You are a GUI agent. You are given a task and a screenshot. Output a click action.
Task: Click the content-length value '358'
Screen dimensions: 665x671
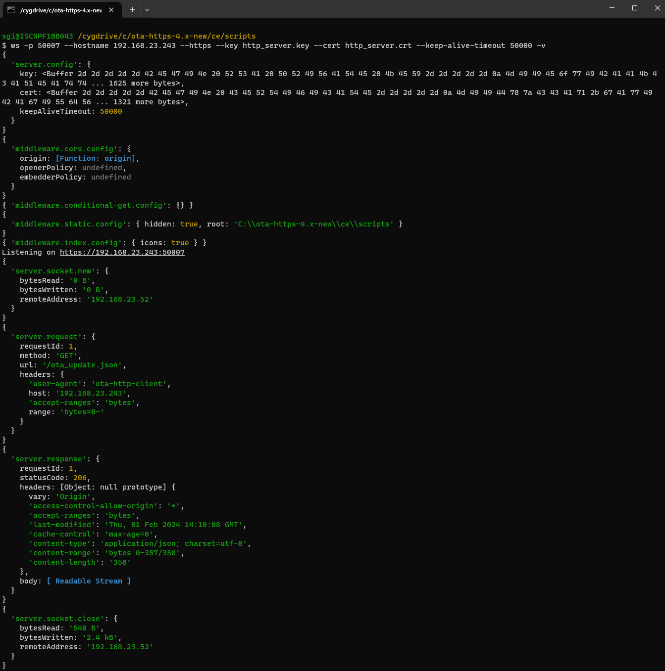(x=120, y=562)
